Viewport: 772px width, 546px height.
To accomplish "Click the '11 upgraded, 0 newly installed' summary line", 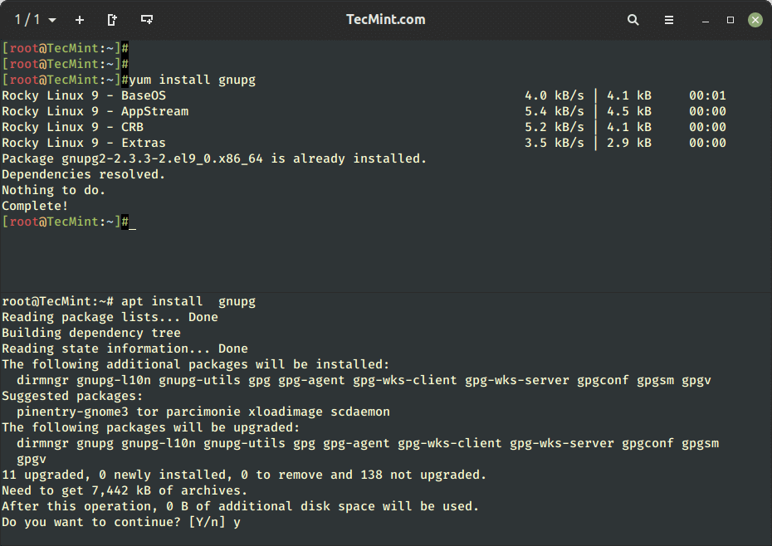I will coord(244,475).
